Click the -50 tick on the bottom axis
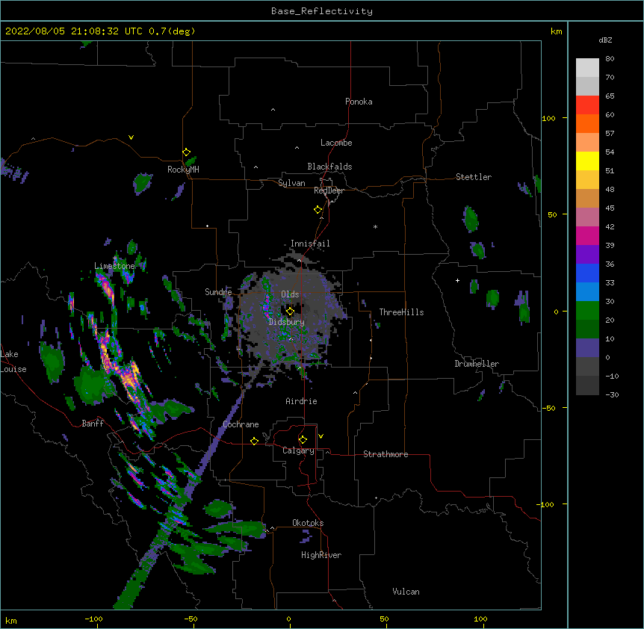Image resolution: width=644 pixels, height=629 pixels. [191, 619]
